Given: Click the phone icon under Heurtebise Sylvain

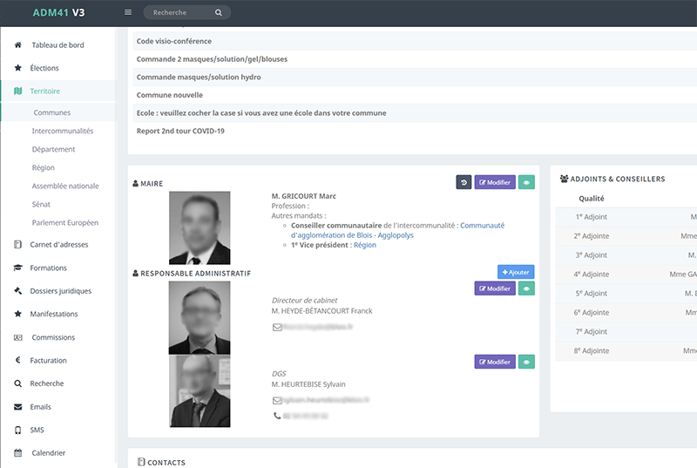Looking at the screenshot, I should 277,416.
